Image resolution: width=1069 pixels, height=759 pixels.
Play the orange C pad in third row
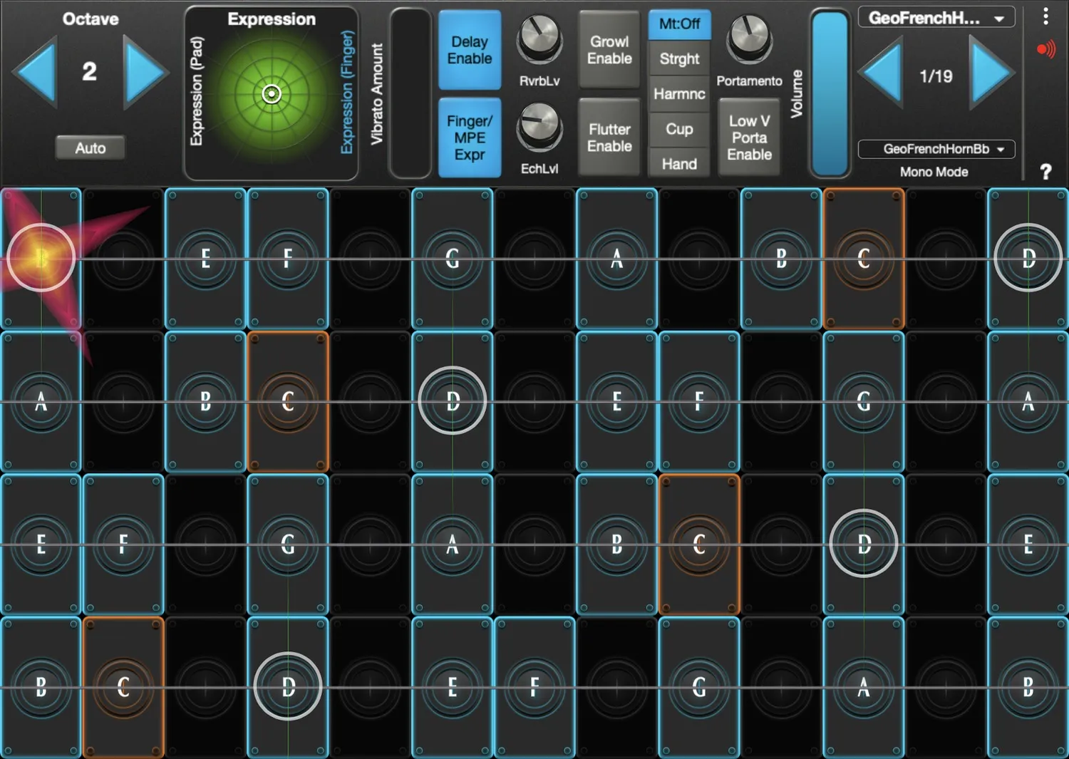[699, 544]
